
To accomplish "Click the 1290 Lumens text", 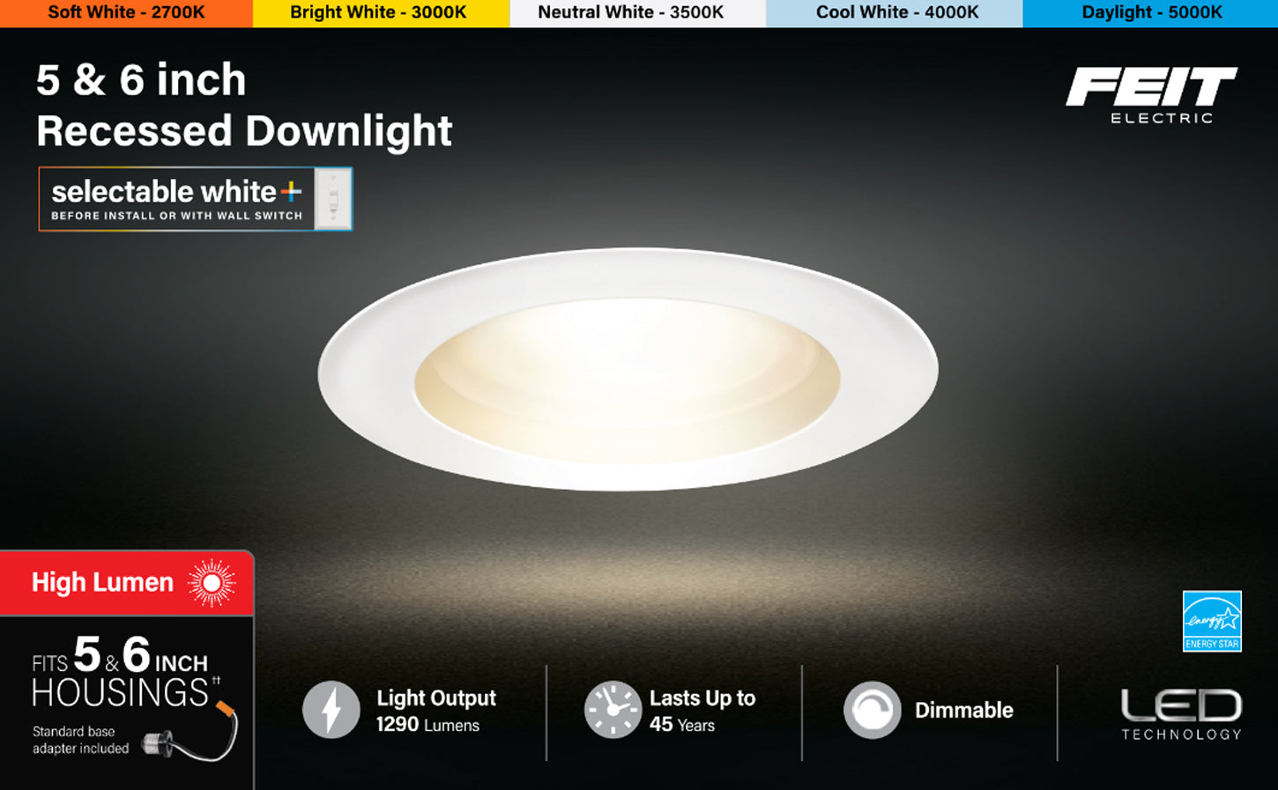I will [x=427, y=725].
